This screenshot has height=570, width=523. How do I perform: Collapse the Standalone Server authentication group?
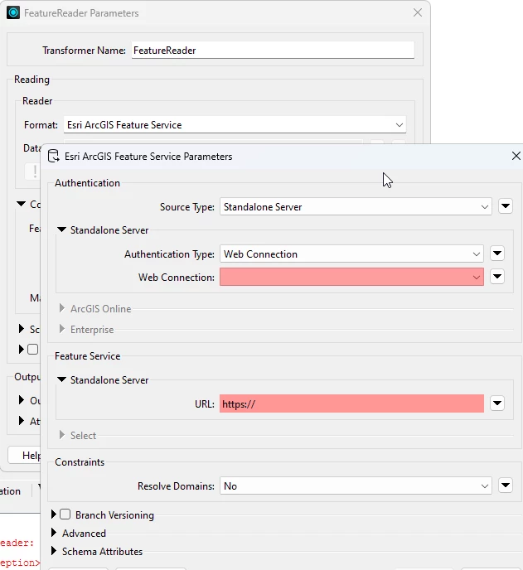click(61, 229)
